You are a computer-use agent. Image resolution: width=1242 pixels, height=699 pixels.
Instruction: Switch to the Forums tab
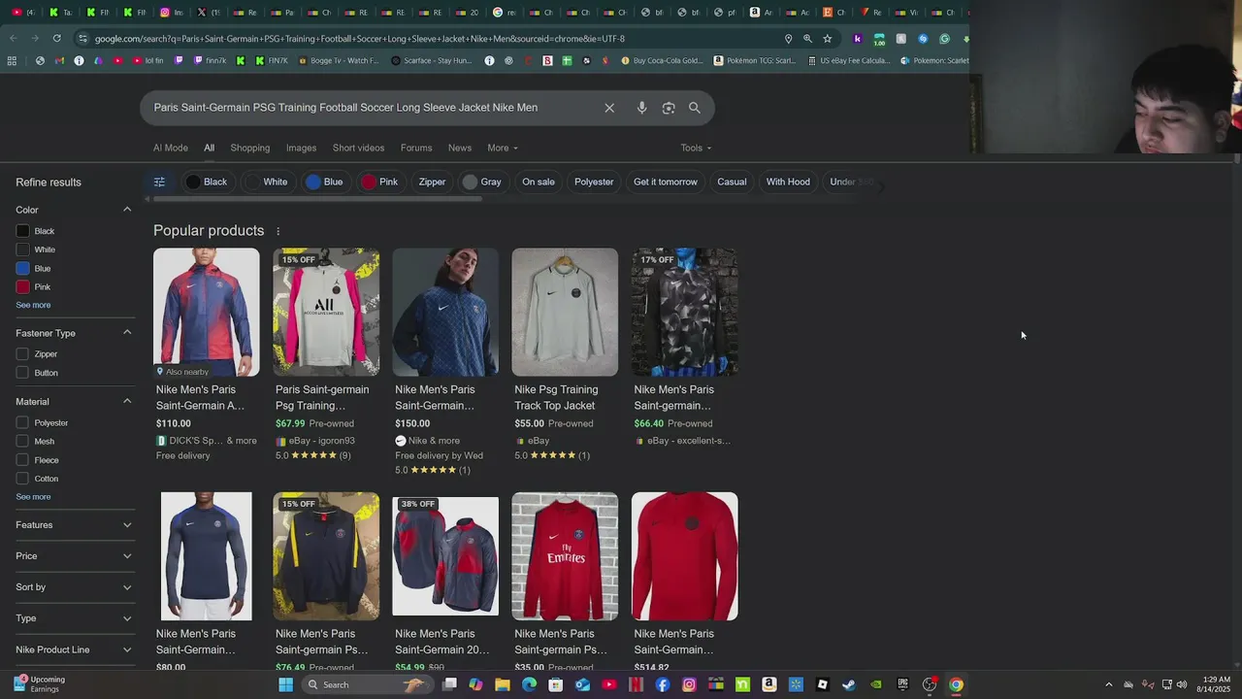pyautogui.click(x=416, y=148)
